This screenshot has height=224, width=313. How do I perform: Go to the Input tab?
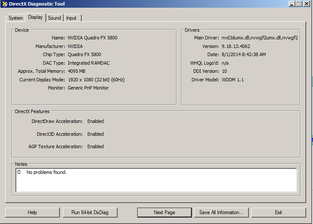71,18
